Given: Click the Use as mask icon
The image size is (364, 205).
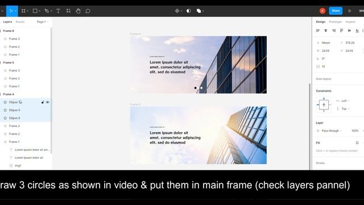Looking at the screenshot, I should pyautogui.click(x=189, y=11).
